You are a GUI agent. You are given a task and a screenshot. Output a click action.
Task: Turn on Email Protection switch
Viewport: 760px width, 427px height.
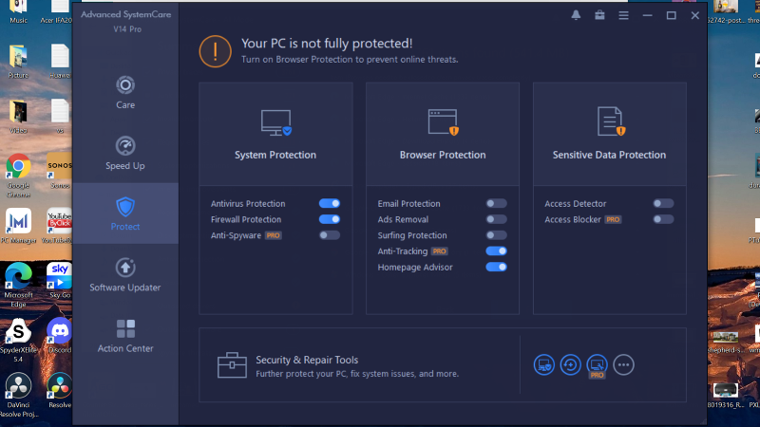[496, 203]
